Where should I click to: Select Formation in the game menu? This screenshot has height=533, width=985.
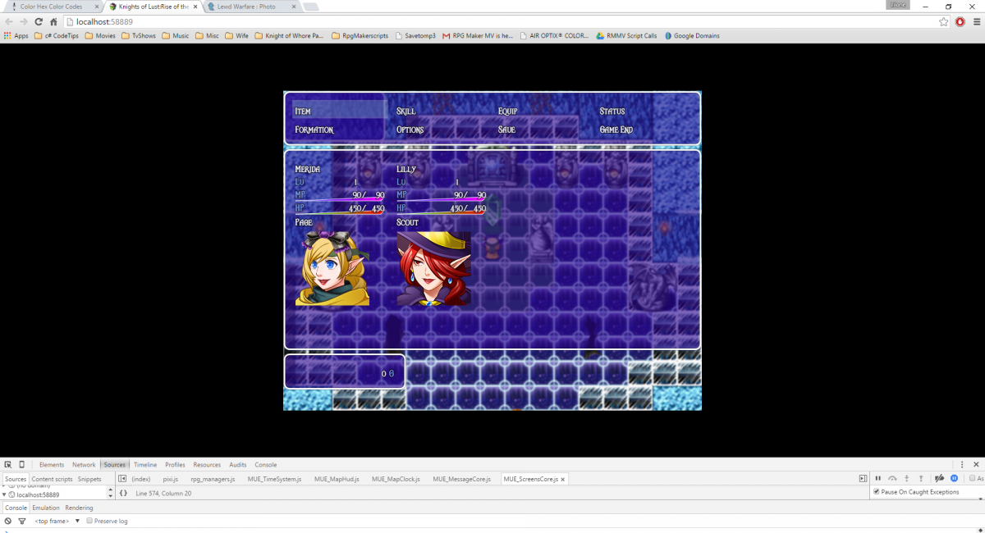tap(314, 130)
